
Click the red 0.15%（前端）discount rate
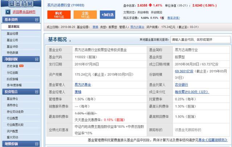115,120
